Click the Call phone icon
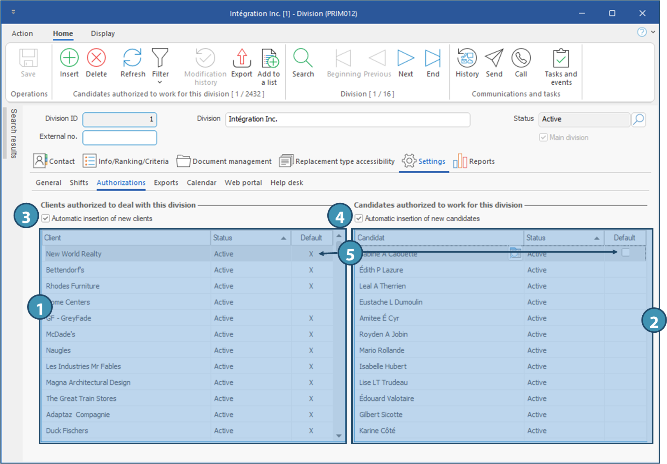This screenshot has width=667, height=464. click(x=521, y=58)
